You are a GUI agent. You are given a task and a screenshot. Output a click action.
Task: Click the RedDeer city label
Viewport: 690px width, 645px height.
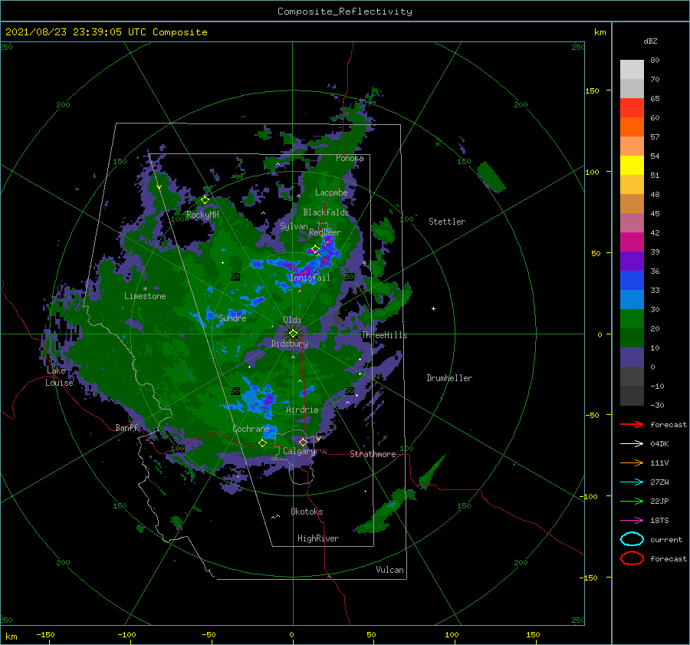(x=325, y=232)
